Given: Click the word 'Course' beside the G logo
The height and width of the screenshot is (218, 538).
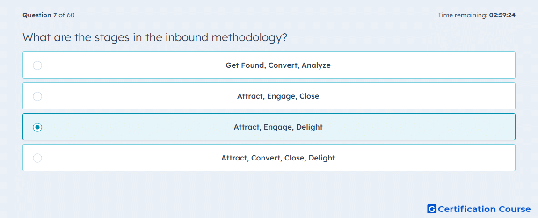Looking at the screenshot, I should click(x=514, y=209).
